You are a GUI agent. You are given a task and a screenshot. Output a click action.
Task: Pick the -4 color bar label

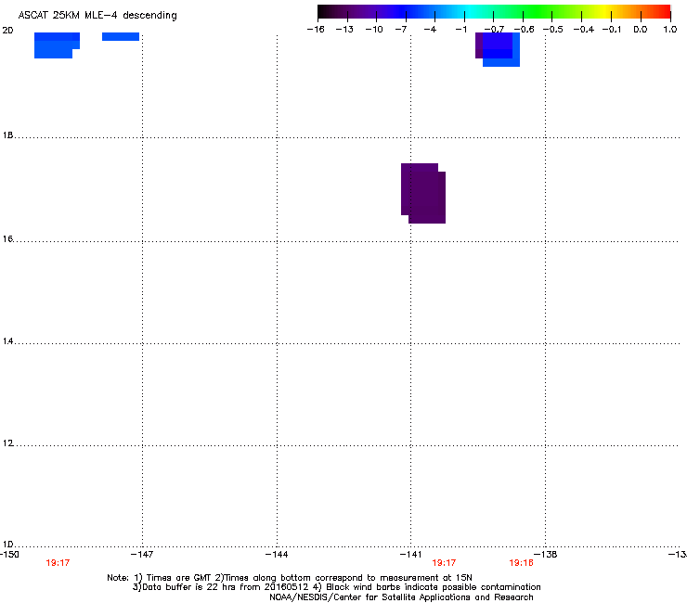point(430,30)
